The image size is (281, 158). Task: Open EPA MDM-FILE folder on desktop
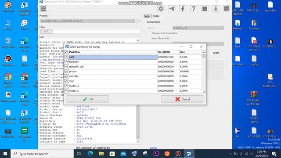(x=270, y=80)
